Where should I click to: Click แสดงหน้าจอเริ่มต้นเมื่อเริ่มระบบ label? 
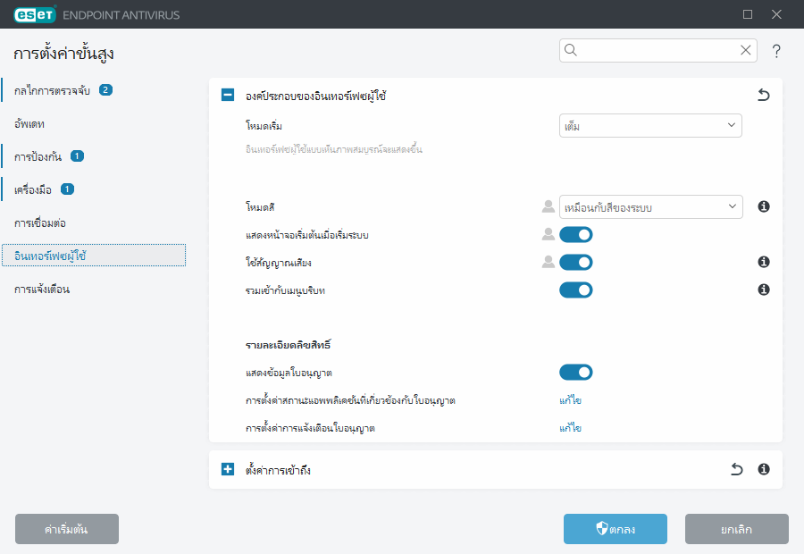[x=307, y=235]
